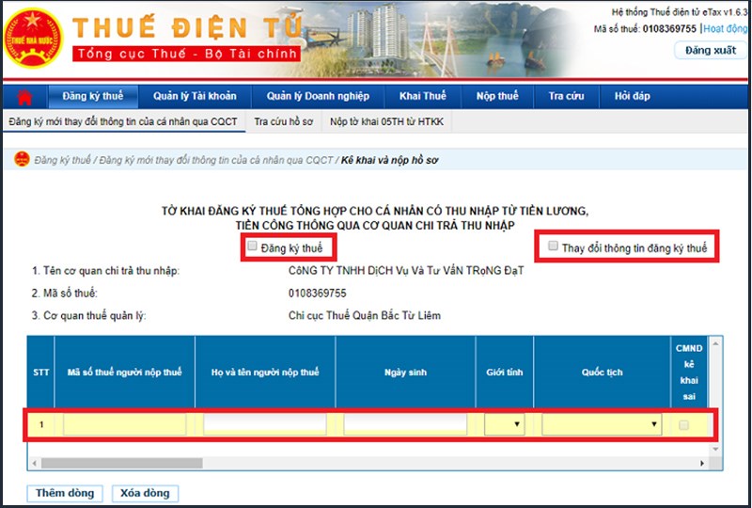Screen dimensions: 752x508
Task: Open the Đăng ký thuế menu
Action: point(93,96)
